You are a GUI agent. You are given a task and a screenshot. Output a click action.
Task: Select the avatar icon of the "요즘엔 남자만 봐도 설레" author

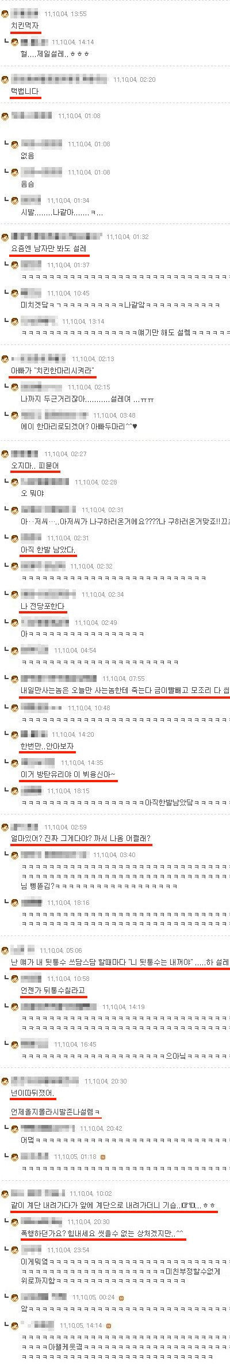5,237
